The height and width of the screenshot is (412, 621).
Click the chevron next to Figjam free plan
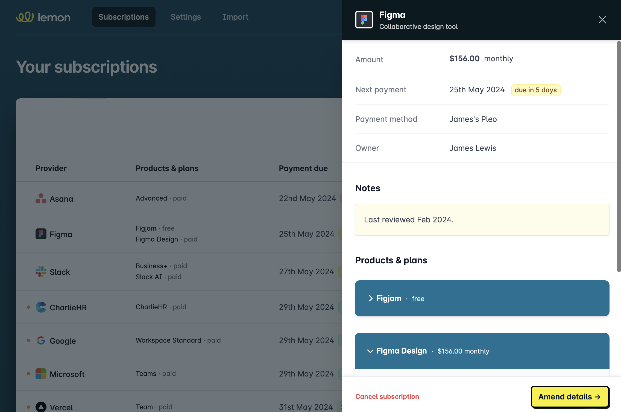click(371, 298)
